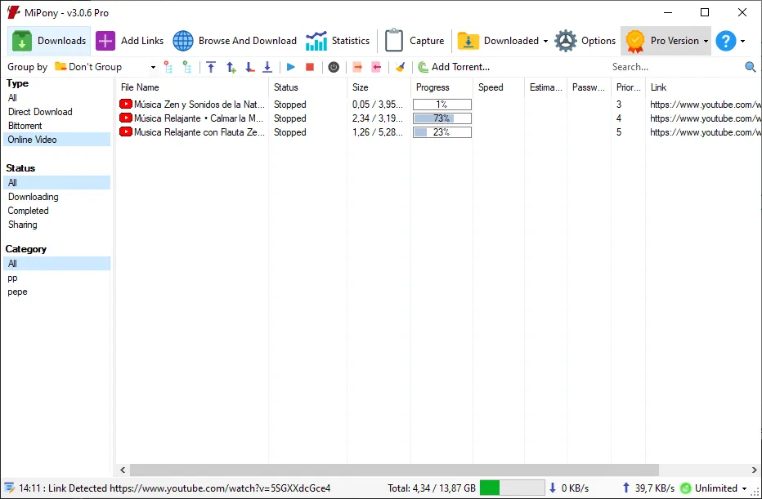The width and height of the screenshot is (762, 499).
Task: Open the Options settings
Action: click(585, 41)
